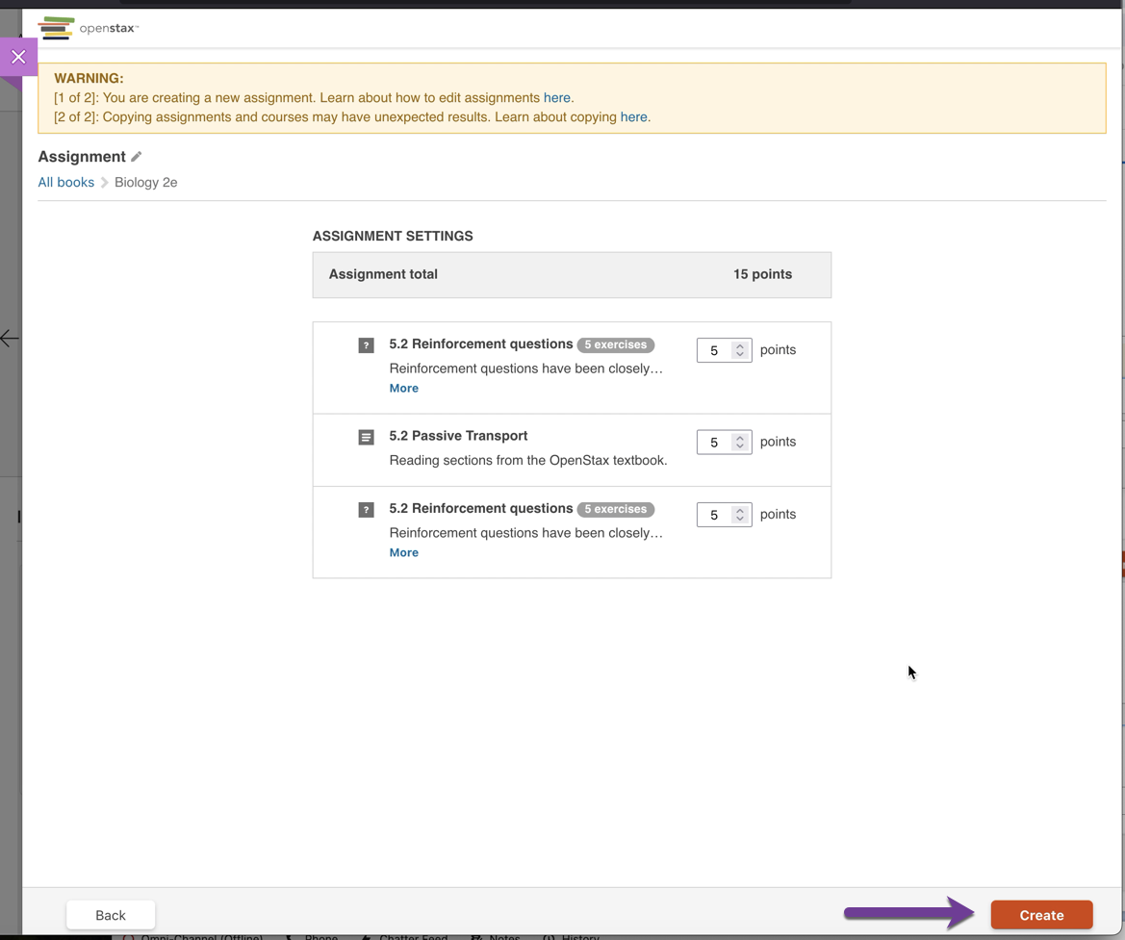This screenshot has width=1125, height=940.
Task: Increase points on the third assignment item
Action: click(x=739, y=510)
